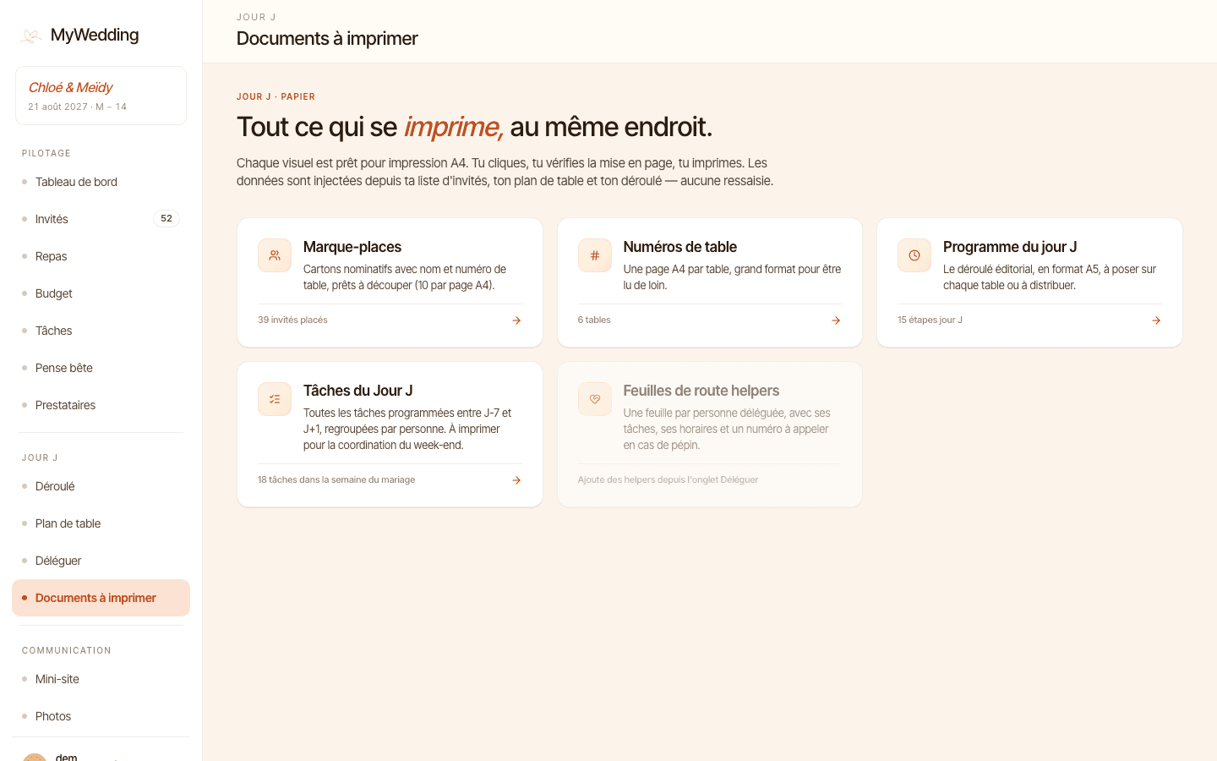
Task: Click the headline 'Tout ce qui se imprime'
Action: click(x=369, y=127)
